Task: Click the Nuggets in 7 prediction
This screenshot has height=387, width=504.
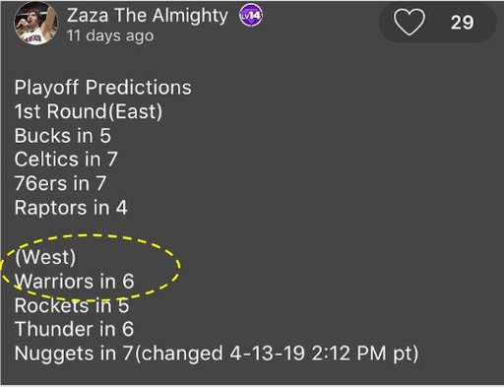Action: pyautogui.click(x=73, y=354)
